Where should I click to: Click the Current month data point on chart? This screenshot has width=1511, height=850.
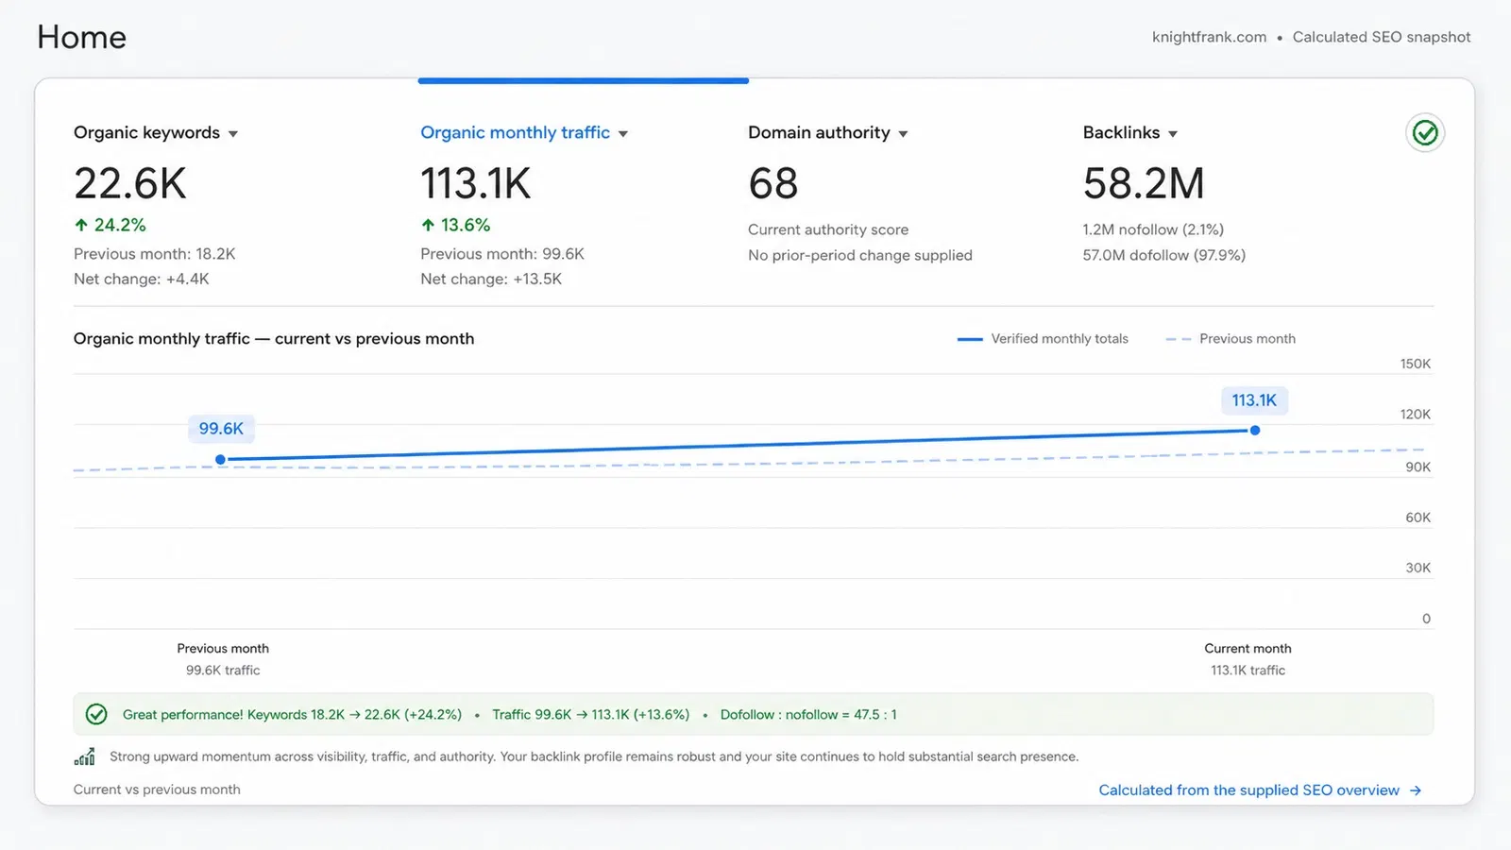pos(1254,431)
